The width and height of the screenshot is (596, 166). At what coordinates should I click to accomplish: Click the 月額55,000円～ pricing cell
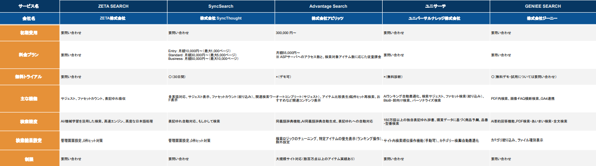point(328,55)
